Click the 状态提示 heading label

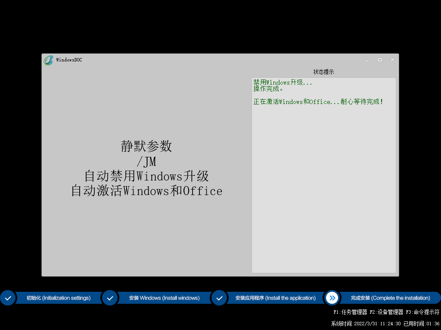(x=324, y=72)
